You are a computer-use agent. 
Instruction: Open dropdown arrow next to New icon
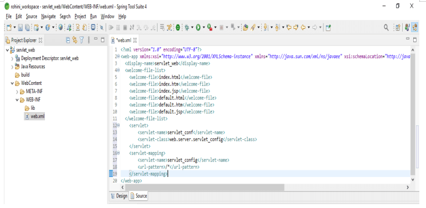(x=14, y=27)
